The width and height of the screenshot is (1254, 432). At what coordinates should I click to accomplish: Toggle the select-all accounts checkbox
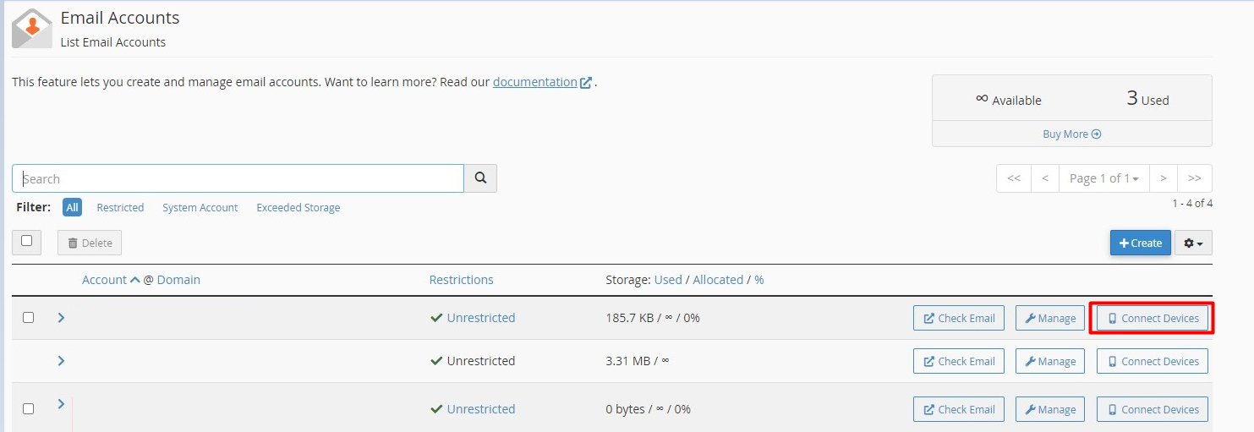coord(27,241)
